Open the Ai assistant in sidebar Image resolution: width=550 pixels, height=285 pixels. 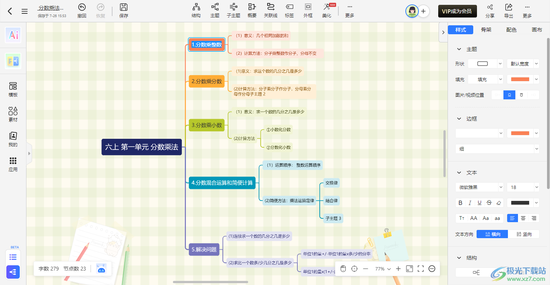click(13, 35)
